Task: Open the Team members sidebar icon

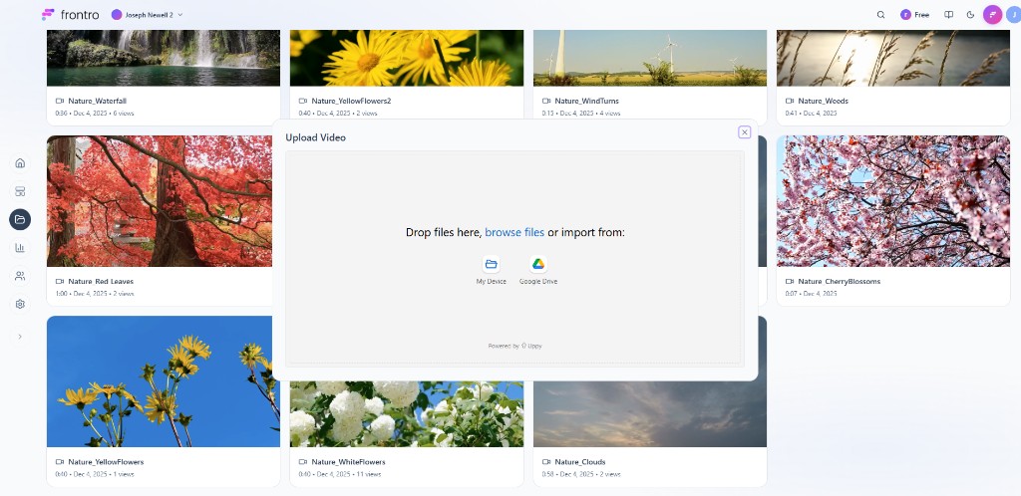Action: click(20, 276)
